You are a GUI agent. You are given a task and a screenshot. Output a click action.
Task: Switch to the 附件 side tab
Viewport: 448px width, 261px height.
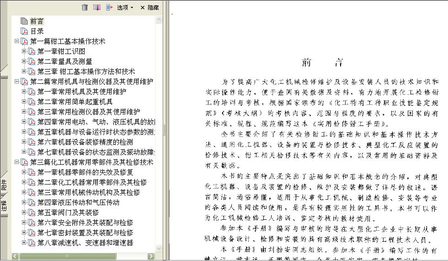pyautogui.click(x=4, y=185)
